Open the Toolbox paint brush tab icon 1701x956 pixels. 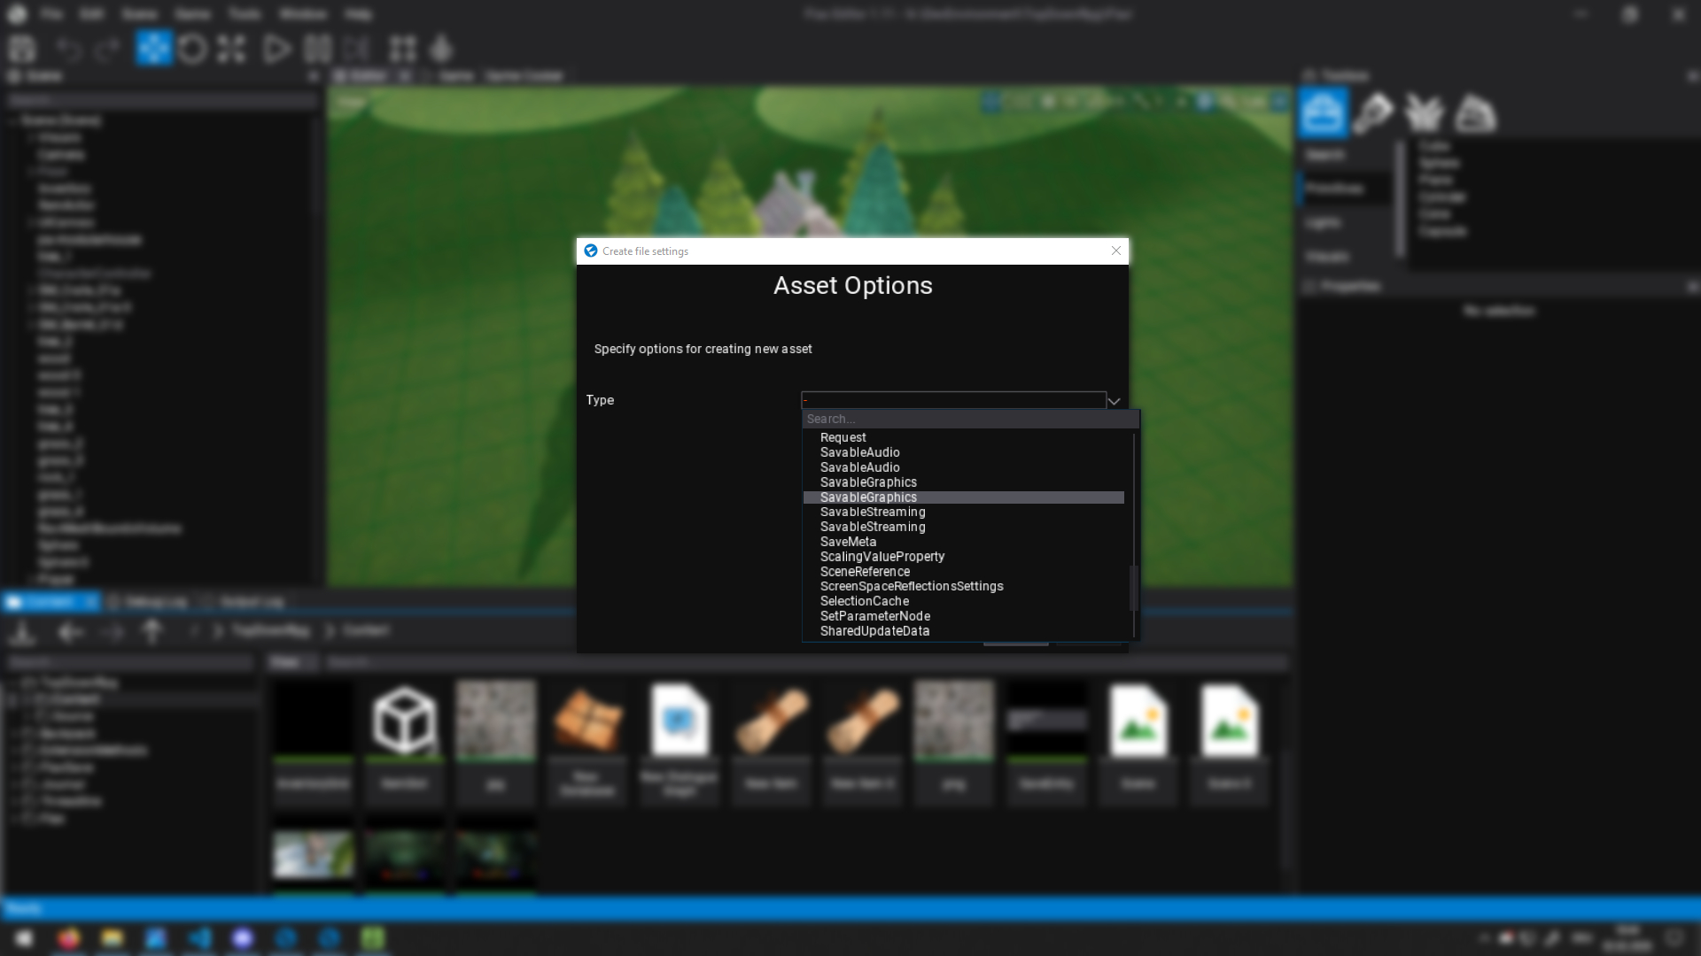click(1372, 113)
